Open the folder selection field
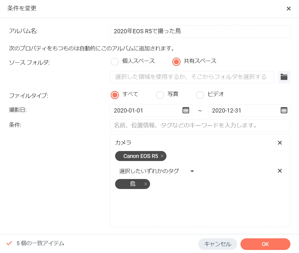The width and height of the screenshot is (299, 253). (x=191, y=77)
